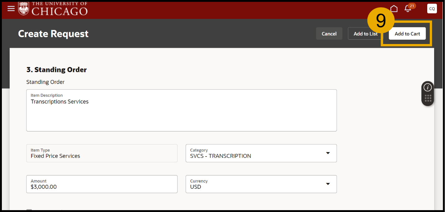Open the hamburger navigation menu
This screenshot has width=445, height=212.
tap(11, 8)
